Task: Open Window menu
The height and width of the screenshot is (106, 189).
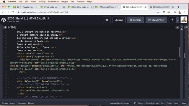Action: click(81, 1)
